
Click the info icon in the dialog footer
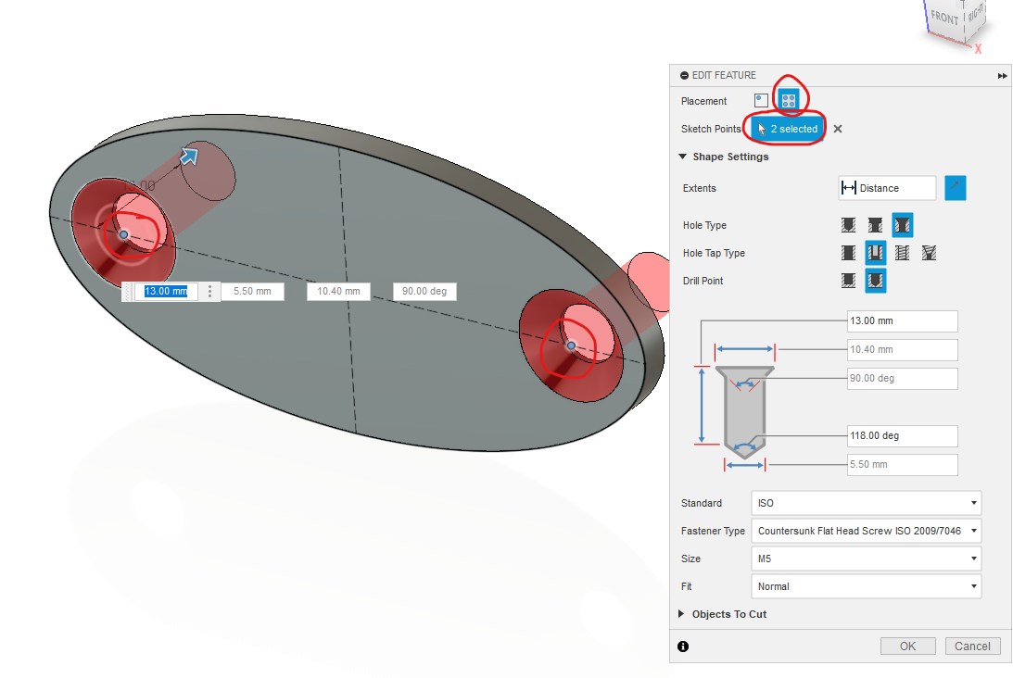coord(683,646)
